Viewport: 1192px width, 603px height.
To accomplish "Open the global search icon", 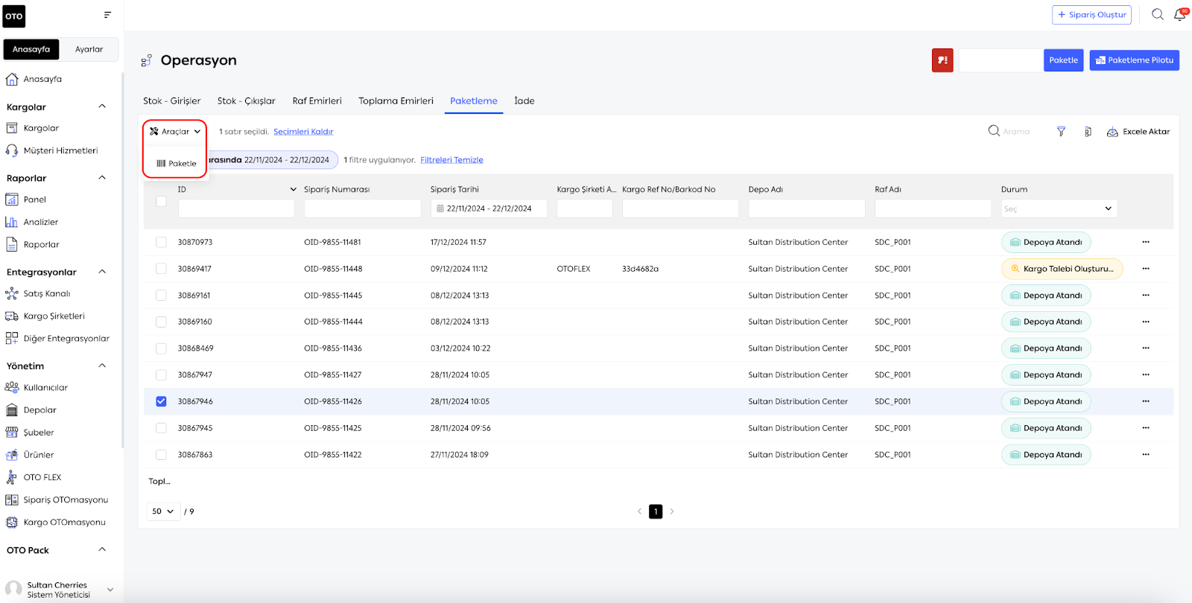I will (1158, 14).
